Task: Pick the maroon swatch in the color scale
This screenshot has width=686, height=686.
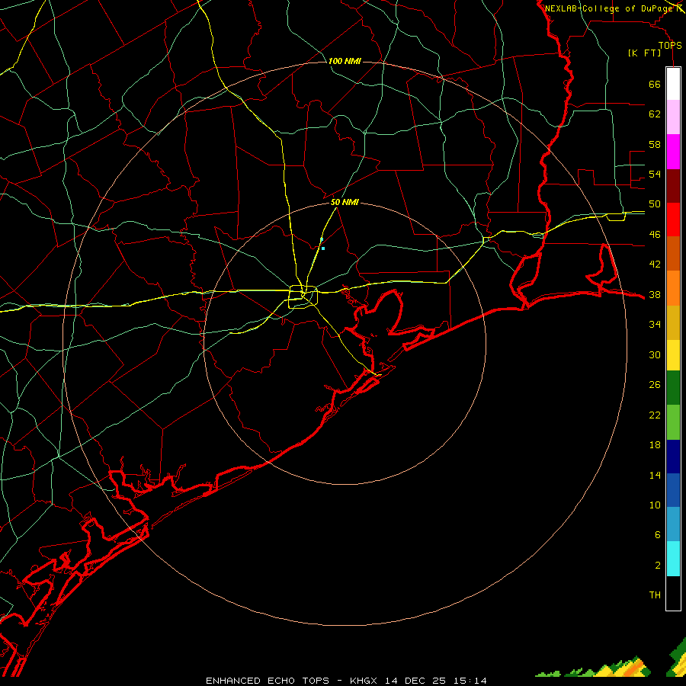Action: click(x=673, y=186)
